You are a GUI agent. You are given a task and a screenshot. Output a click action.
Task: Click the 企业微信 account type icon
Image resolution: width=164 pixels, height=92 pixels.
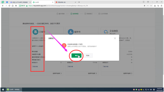tap(106, 32)
